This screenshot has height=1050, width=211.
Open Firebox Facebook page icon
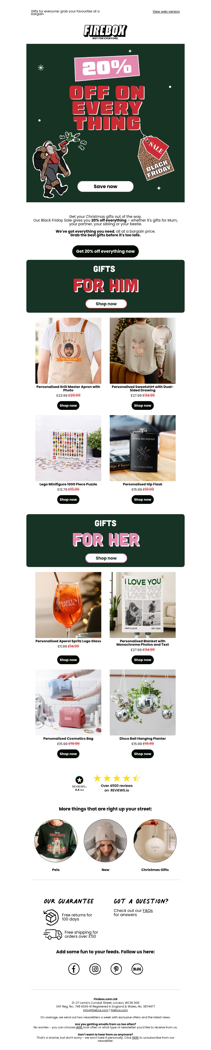click(74, 969)
